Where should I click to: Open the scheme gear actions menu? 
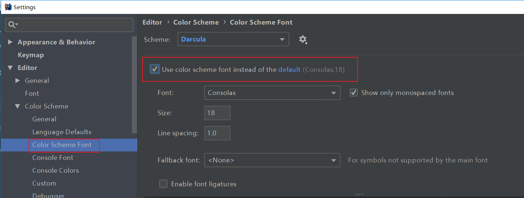pyautogui.click(x=303, y=40)
